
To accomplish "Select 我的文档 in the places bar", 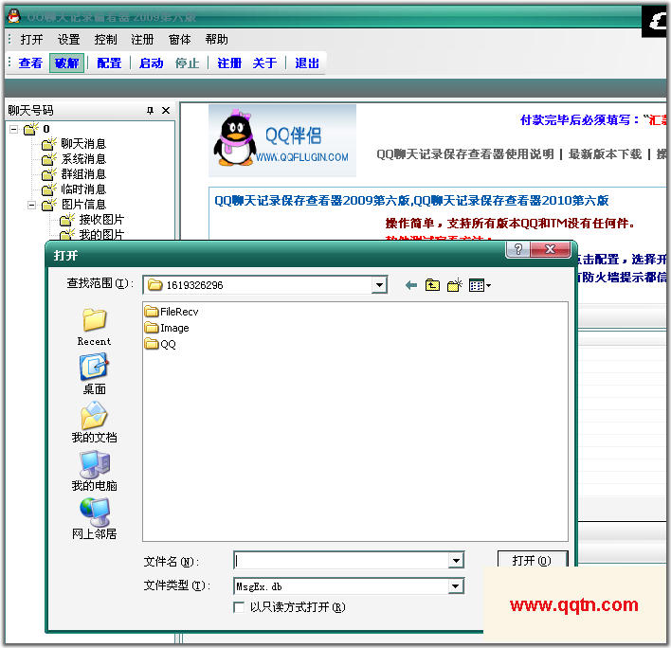I will coord(94,422).
